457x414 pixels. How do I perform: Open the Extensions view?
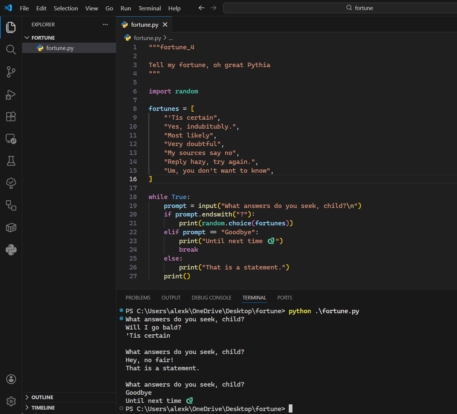tap(11, 116)
